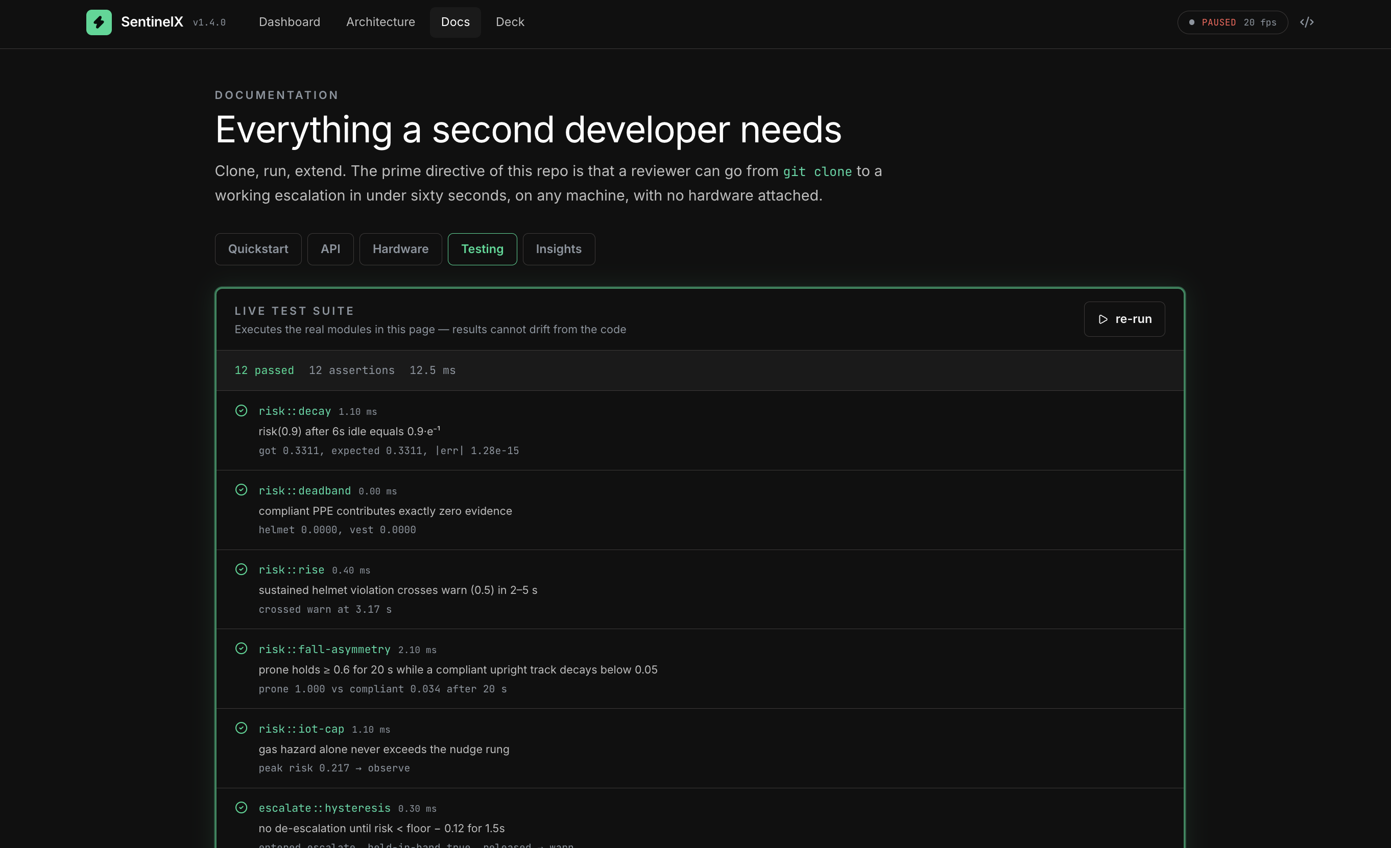Viewport: 1391px width, 848px height.
Task: Click the risk::iot-cap passed checkmark icon
Action: tap(241, 728)
